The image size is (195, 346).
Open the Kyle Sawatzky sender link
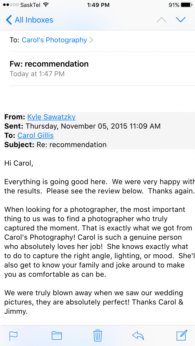pyautogui.click(x=51, y=117)
